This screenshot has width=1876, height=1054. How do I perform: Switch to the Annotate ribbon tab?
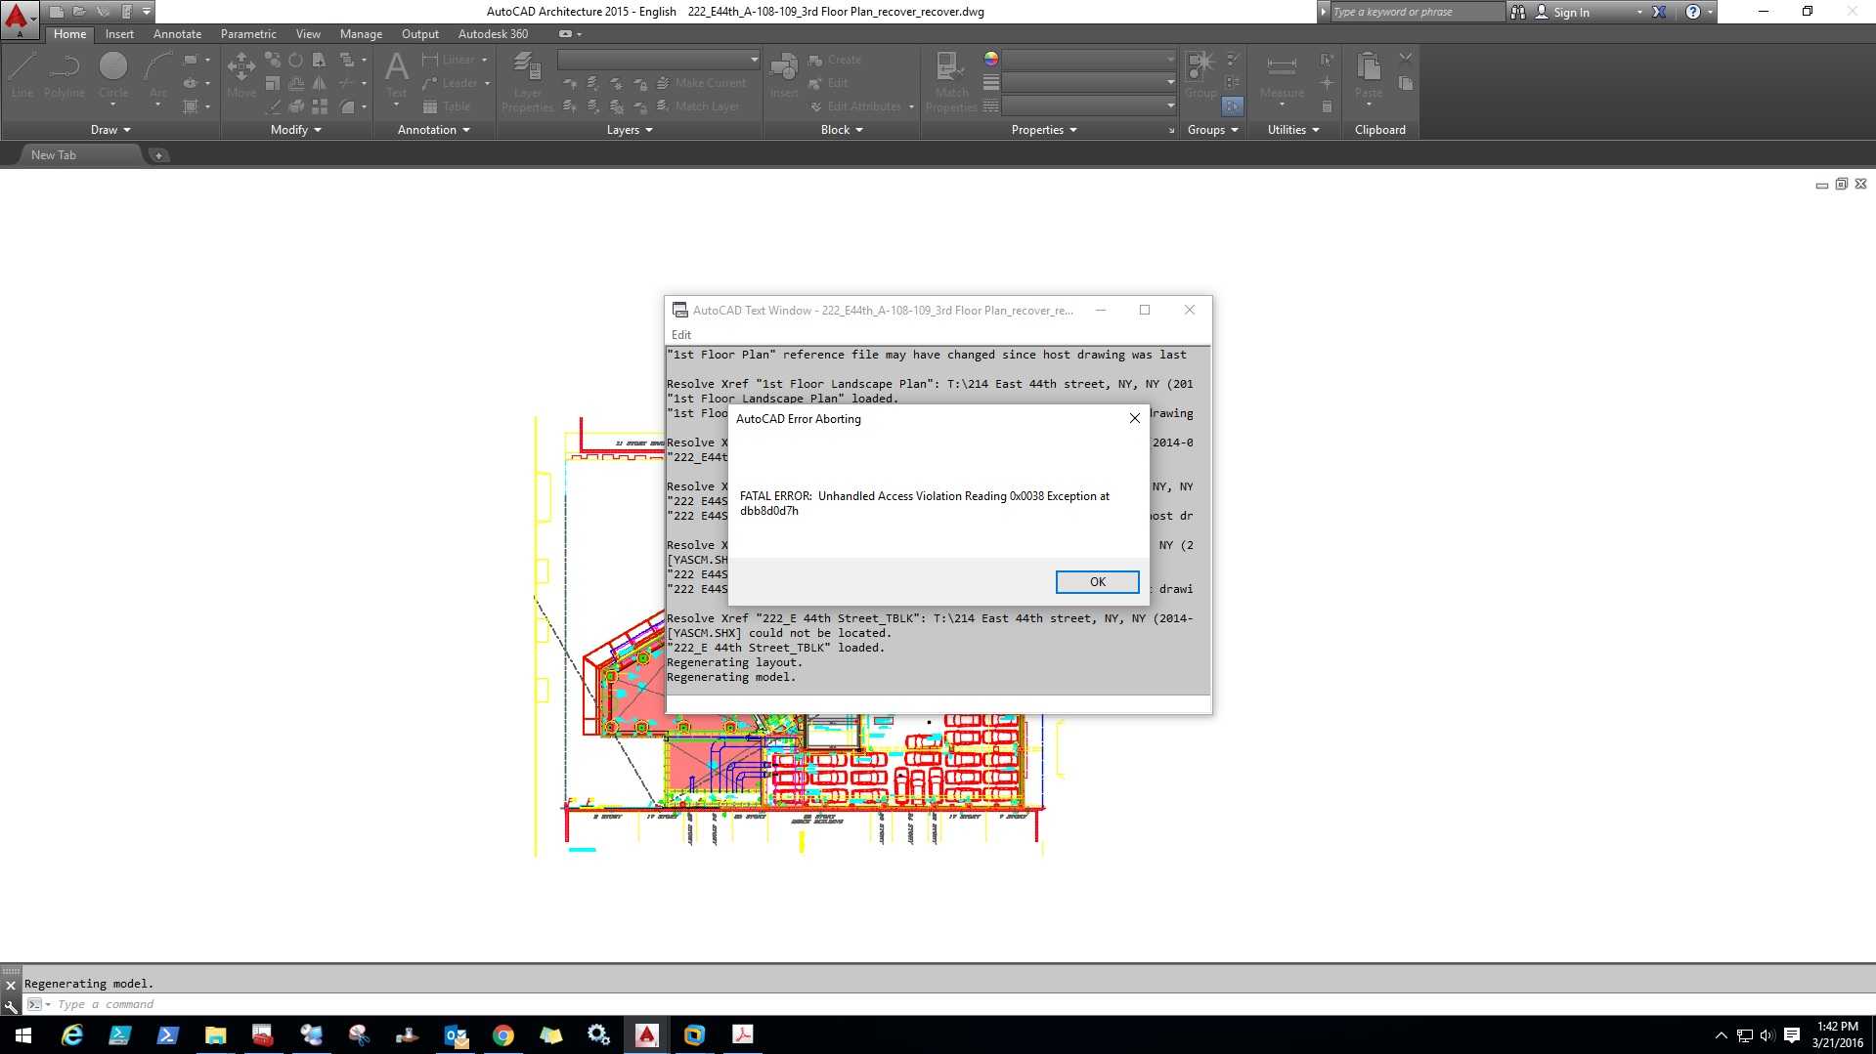(177, 34)
